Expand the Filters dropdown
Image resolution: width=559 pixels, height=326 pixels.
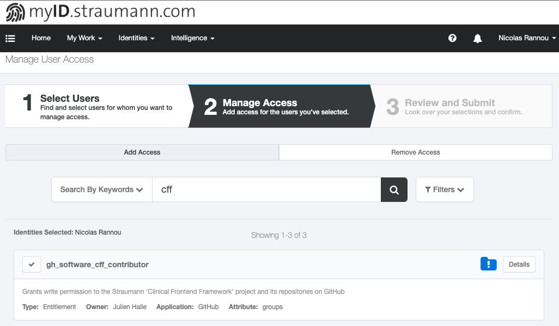click(x=445, y=190)
